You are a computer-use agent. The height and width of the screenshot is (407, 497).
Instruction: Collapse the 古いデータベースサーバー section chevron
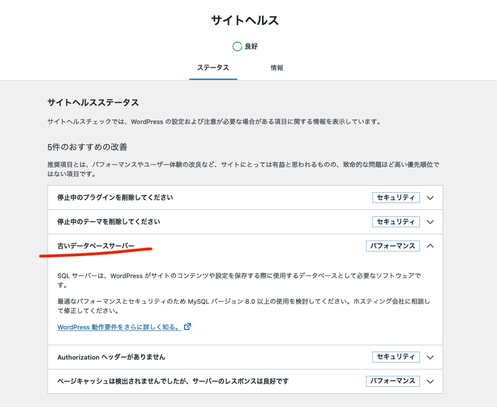pos(430,245)
